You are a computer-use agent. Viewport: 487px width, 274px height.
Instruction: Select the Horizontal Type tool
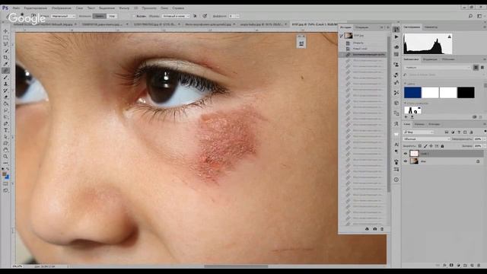point(5,130)
